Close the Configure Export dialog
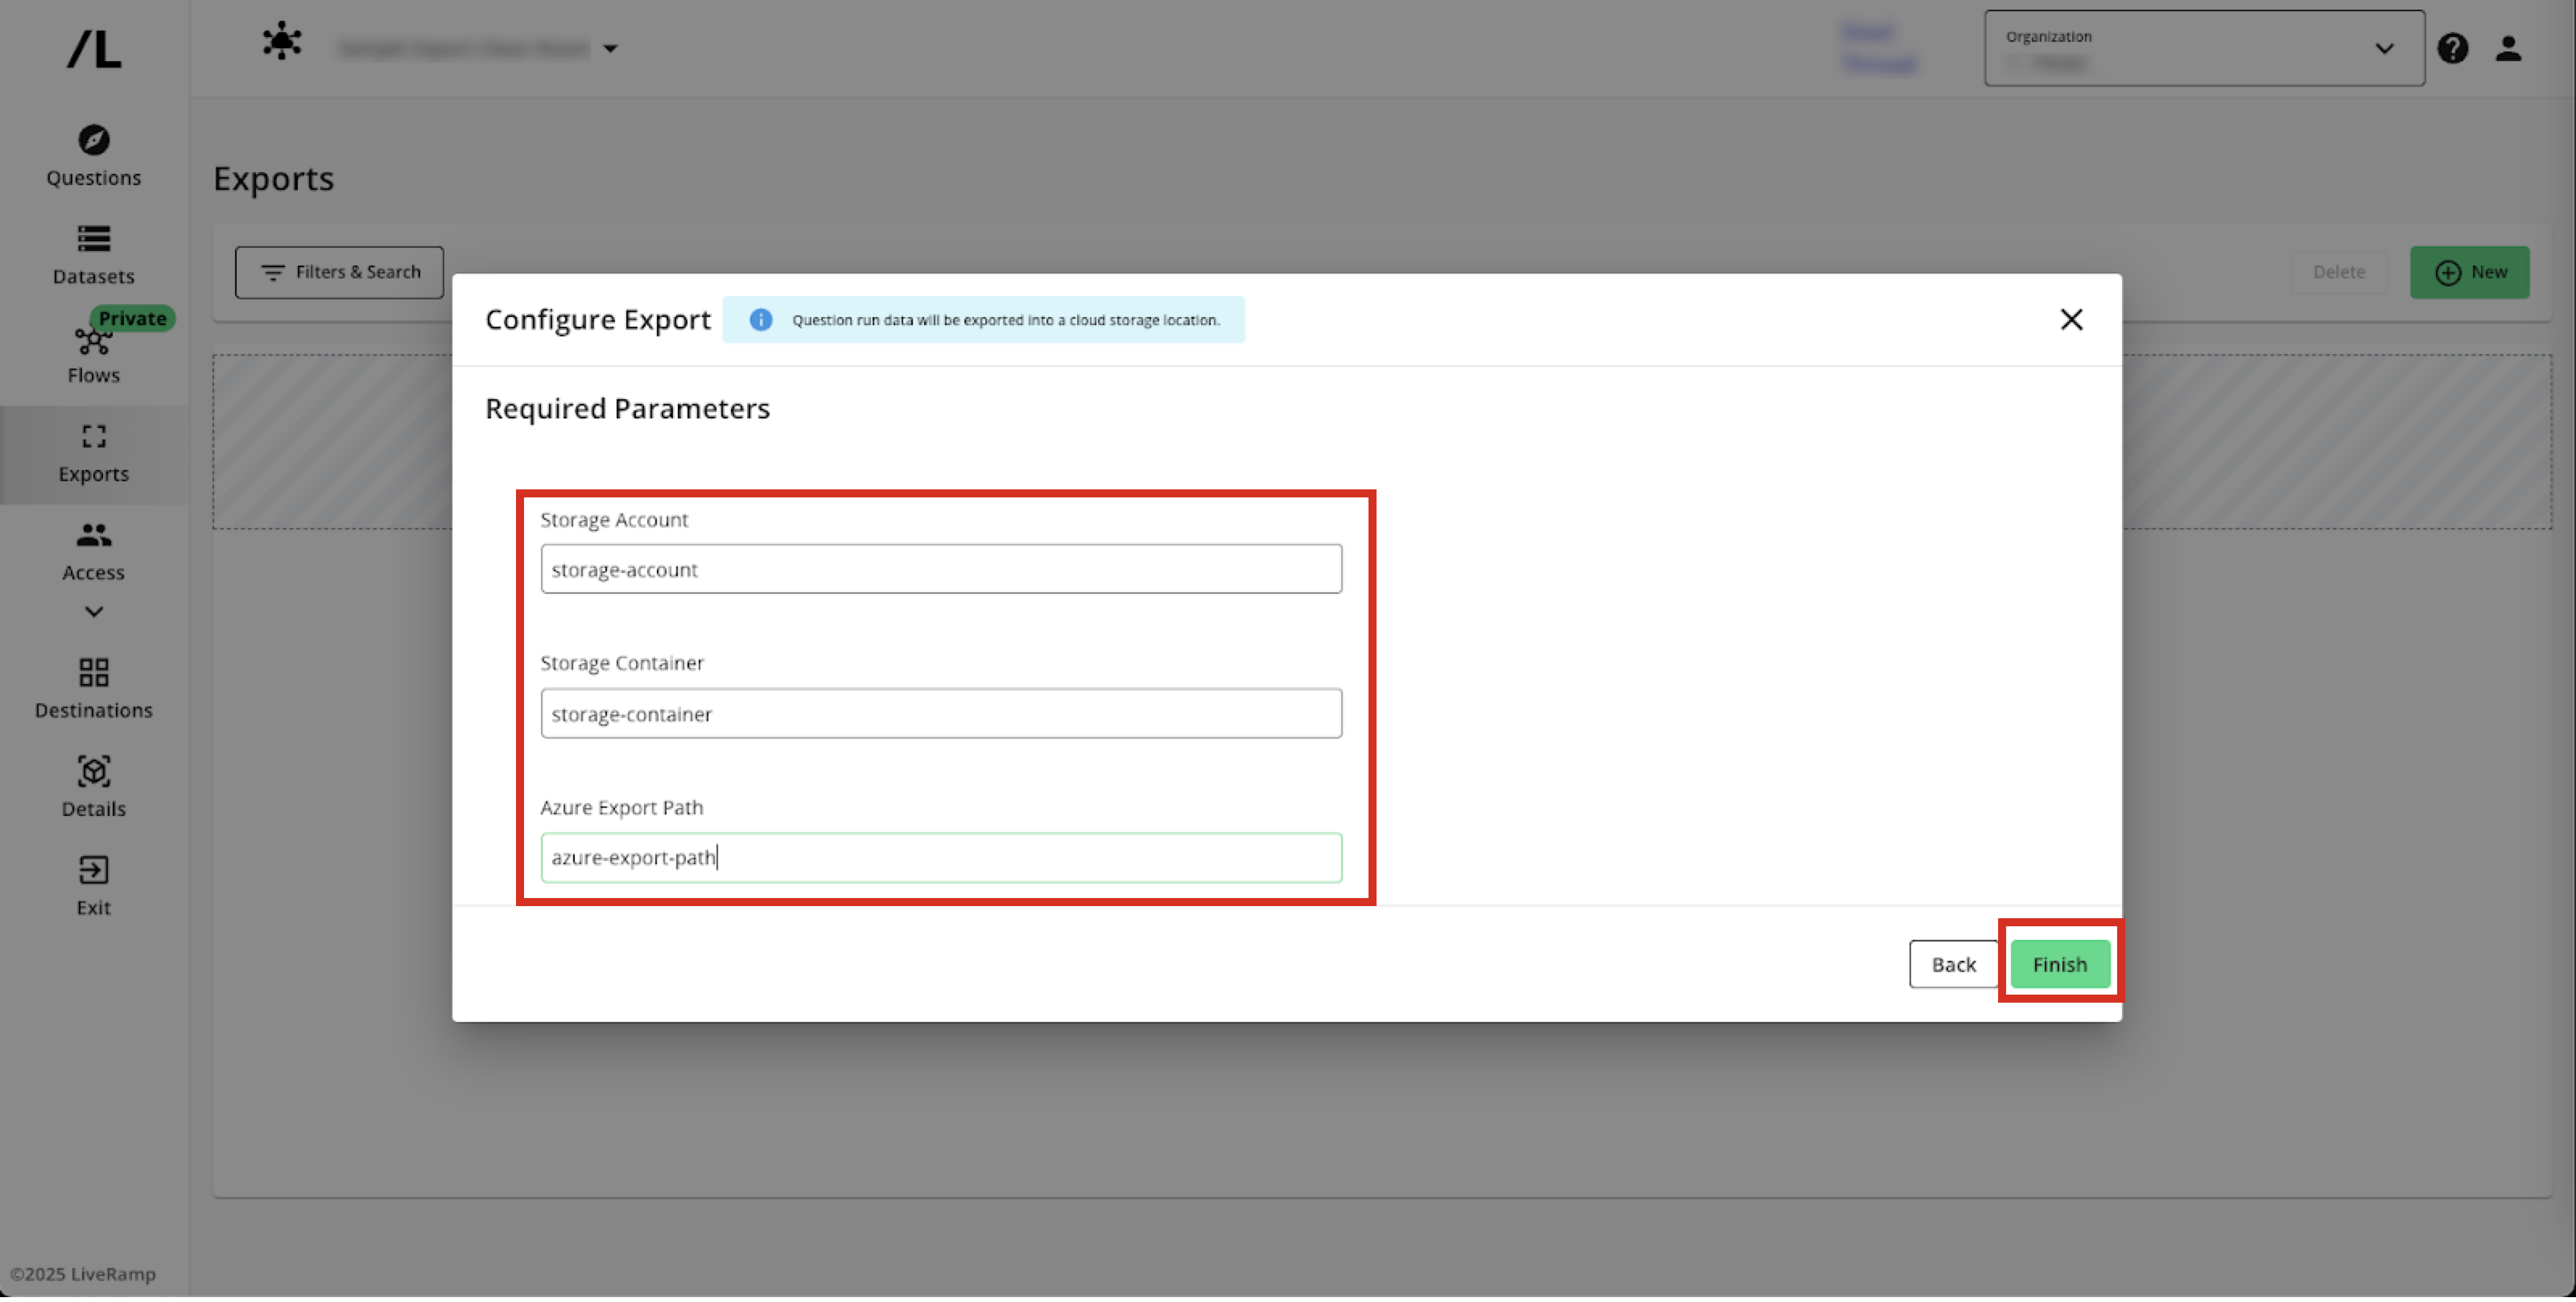The width and height of the screenshot is (2576, 1302). coord(2071,319)
